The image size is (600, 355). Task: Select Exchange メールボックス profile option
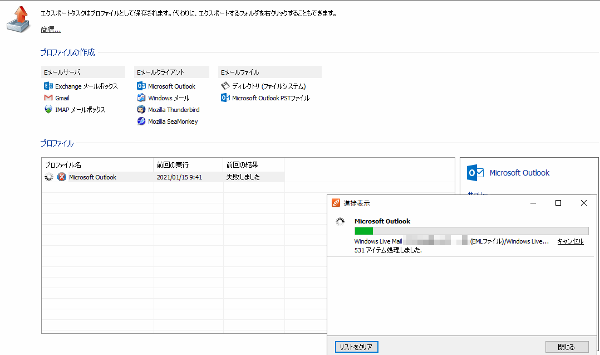[x=86, y=86]
